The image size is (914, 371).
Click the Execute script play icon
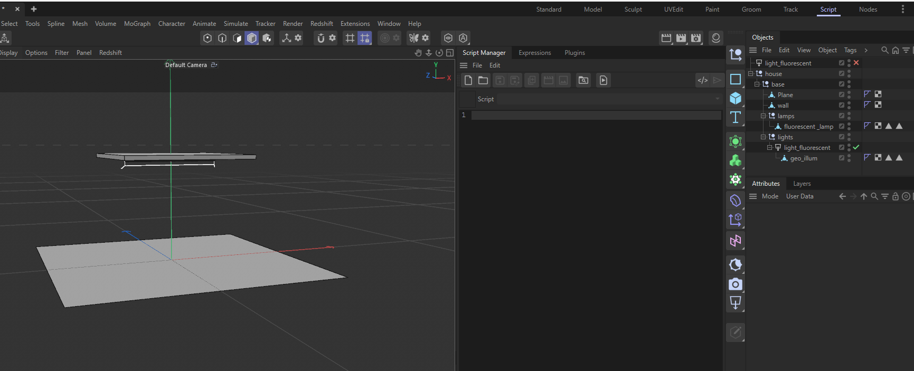click(604, 80)
